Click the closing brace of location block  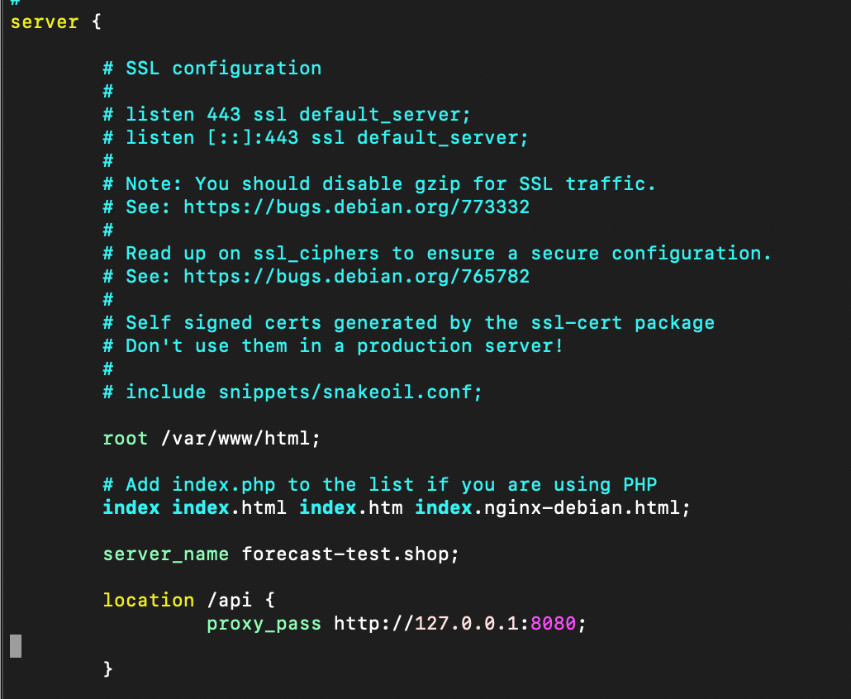[108, 669]
